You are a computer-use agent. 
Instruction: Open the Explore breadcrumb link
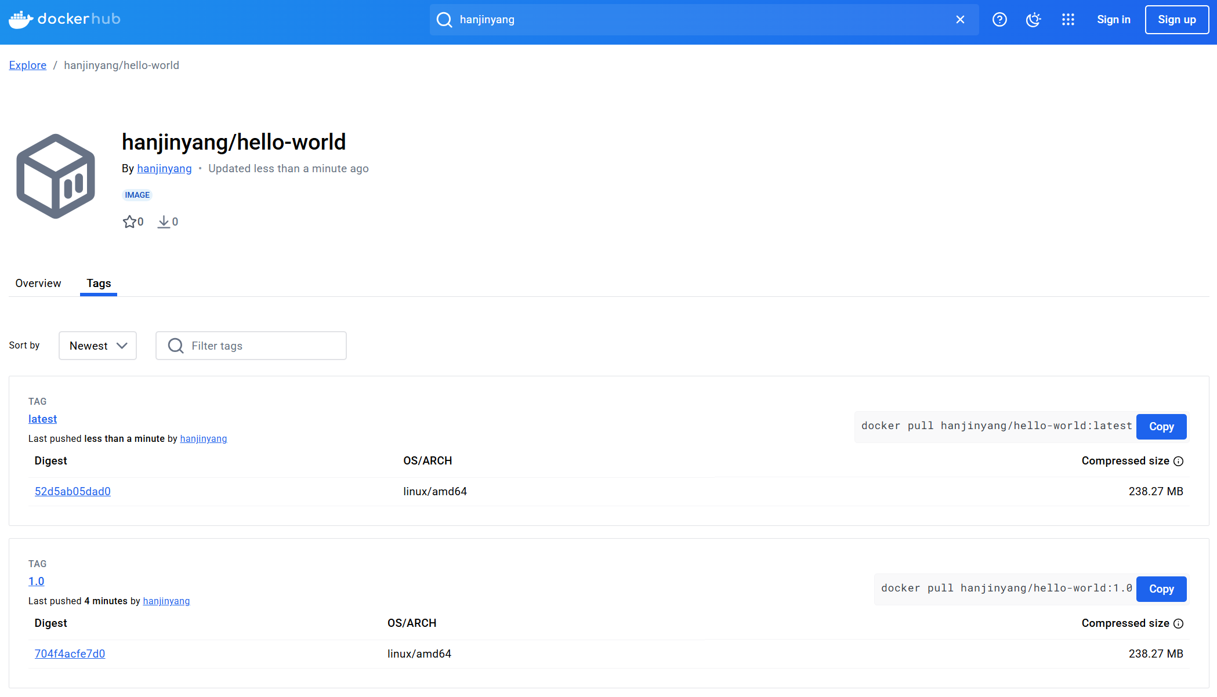pyautogui.click(x=28, y=66)
